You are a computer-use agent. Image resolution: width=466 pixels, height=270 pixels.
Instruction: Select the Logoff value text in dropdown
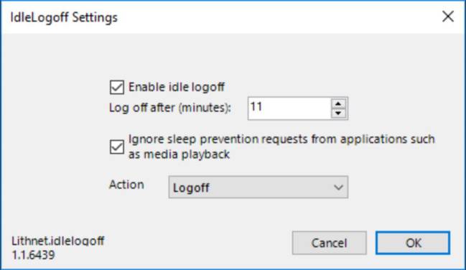[191, 188]
